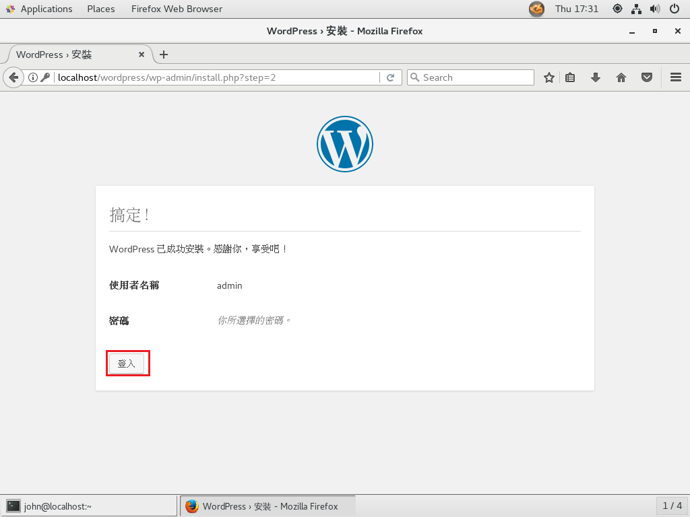Image resolution: width=690 pixels, height=517 pixels.
Task: Close the WordPress 安裝 tab
Action: (142, 55)
